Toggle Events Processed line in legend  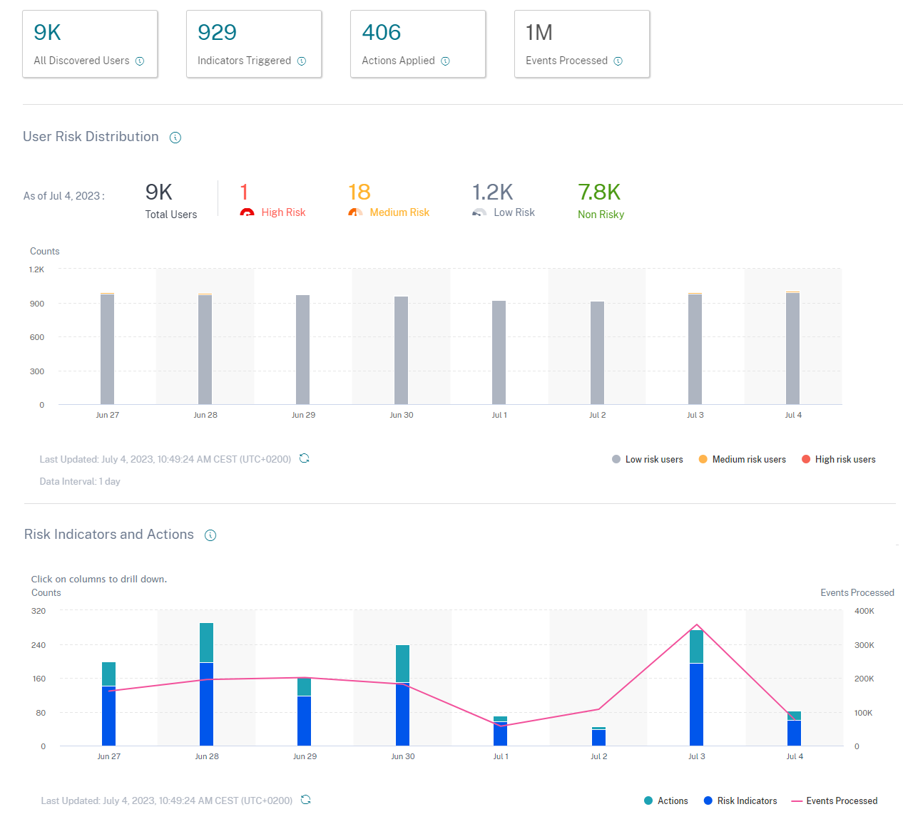click(835, 801)
